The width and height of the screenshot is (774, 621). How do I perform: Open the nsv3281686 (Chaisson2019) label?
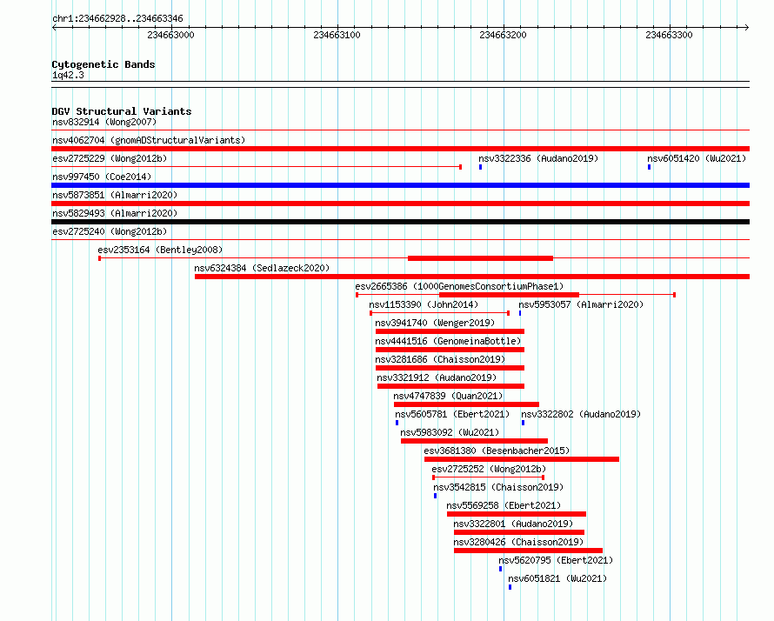[440, 359]
